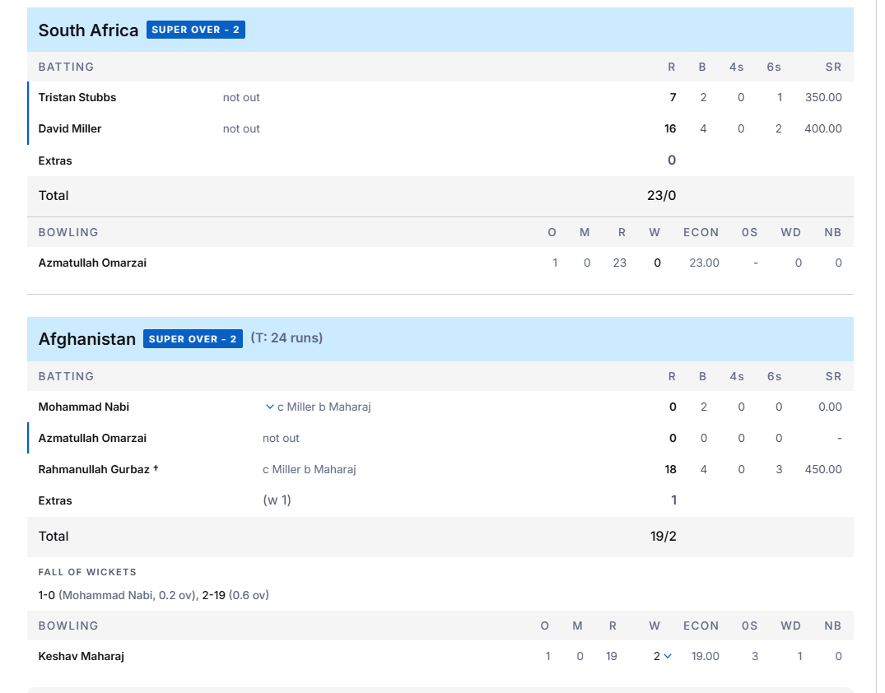
Task: Click Mohammad Nabi's name in batting list
Action: tap(84, 407)
